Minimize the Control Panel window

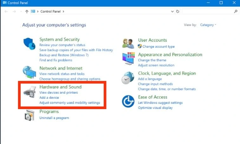click(x=208, y=3)
